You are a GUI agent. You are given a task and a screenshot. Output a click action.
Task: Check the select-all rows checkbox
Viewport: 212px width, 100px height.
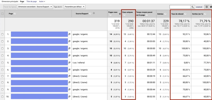(x=2, y=14)
